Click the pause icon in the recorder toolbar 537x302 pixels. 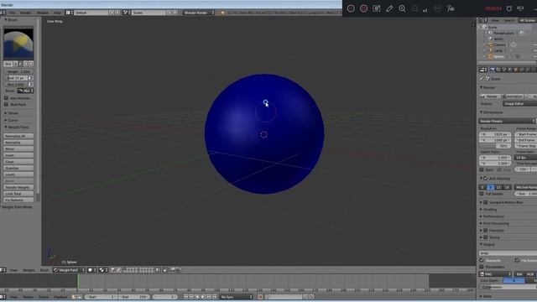(x=351, y=8)
